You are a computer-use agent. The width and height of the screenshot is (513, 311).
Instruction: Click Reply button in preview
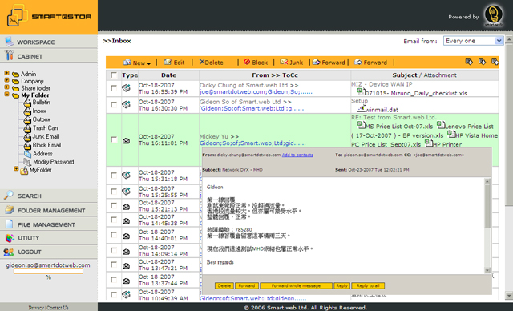[x=342, y=286]
